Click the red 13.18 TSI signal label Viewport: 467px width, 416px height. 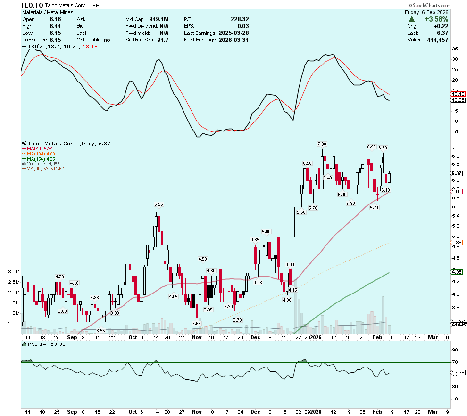tap(90, 46)
